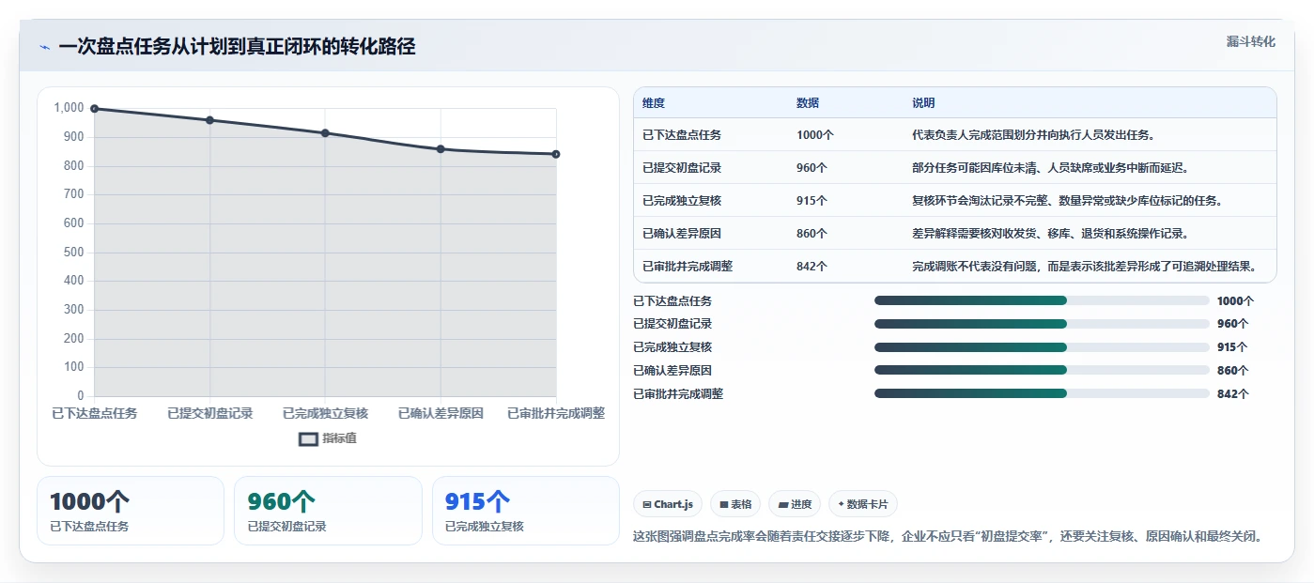This screenshot has height=583, width=1314.
Task: Click the description starting with 复核环节会淘汰记录不完整
Action: pyautogui.click(x=1067, y=201)
